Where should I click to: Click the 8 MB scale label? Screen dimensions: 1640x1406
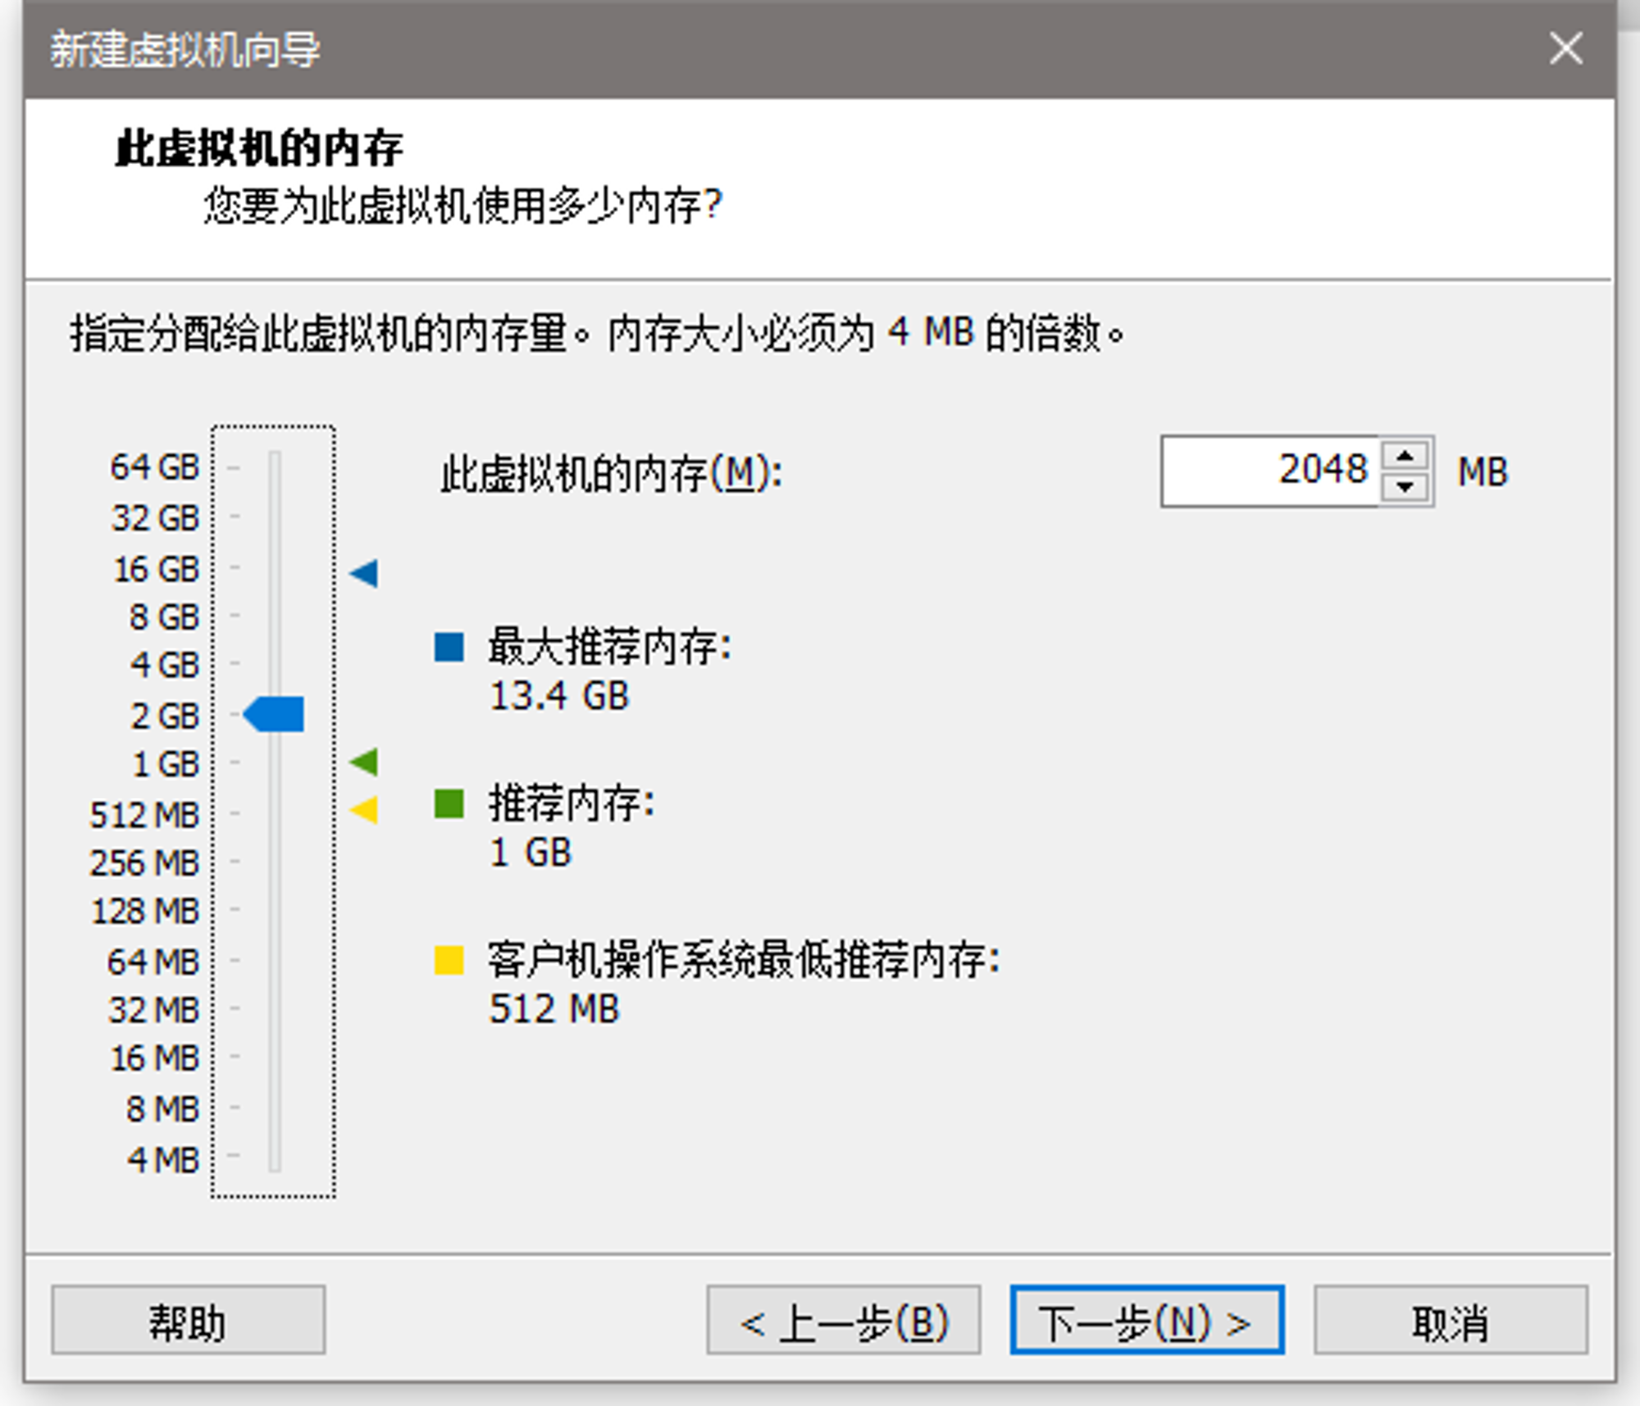click(x=162, y=1108)
